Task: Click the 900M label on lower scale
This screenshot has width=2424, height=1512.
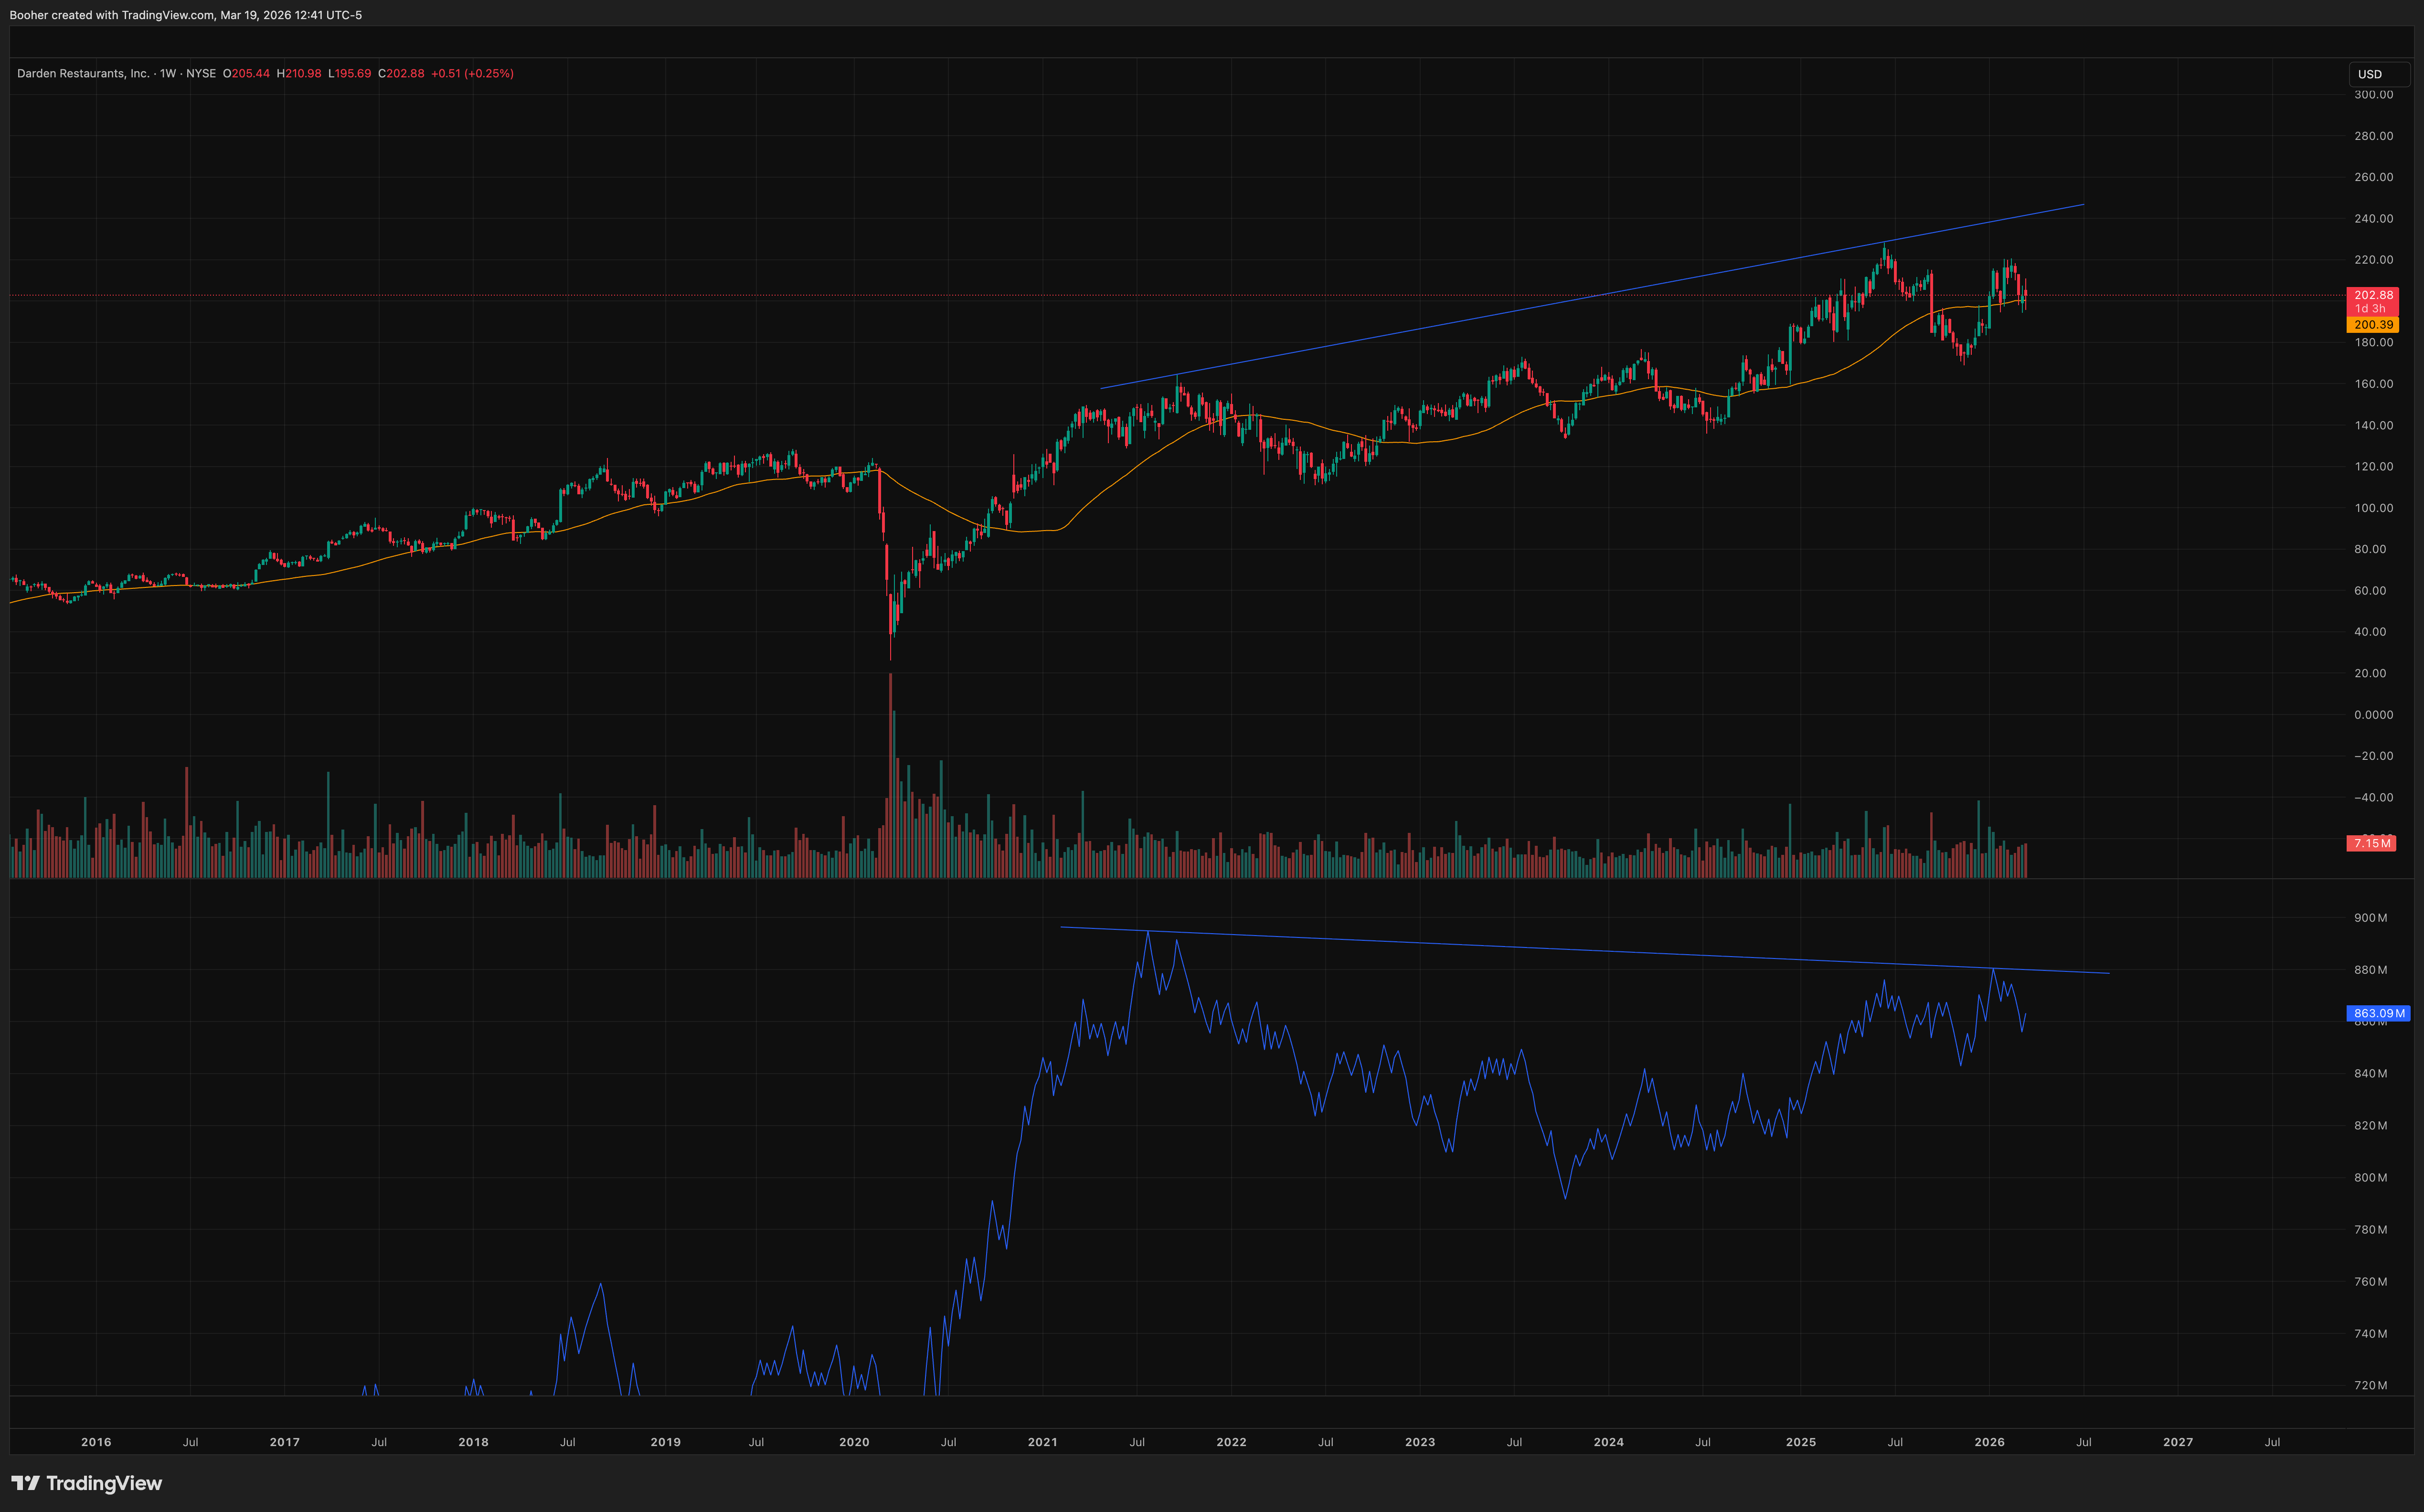Action: coord(2370,918)
